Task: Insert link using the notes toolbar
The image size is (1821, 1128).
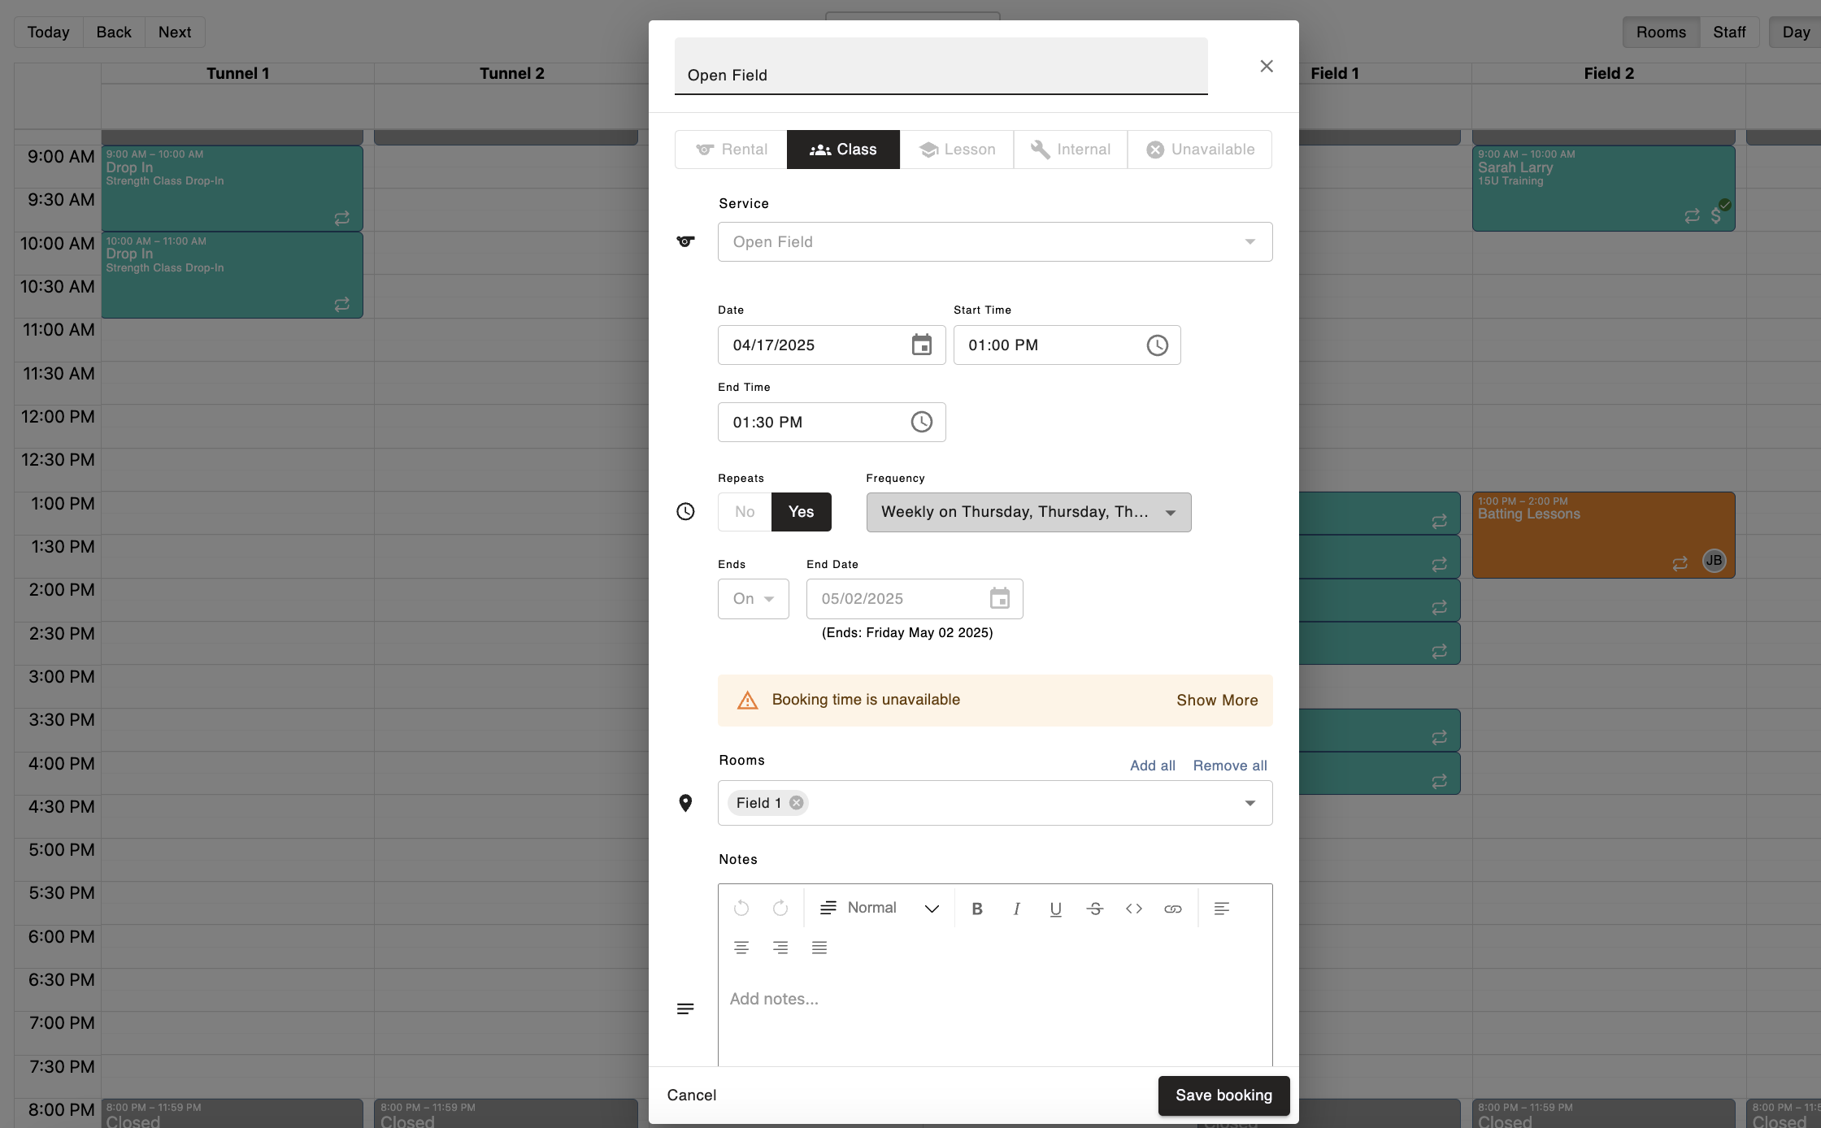Action: pyautogui.click(x=1172, y=909)
